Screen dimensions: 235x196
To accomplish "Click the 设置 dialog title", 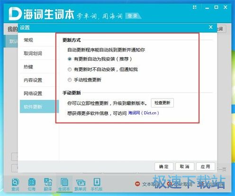I will [x=25, y=27].
